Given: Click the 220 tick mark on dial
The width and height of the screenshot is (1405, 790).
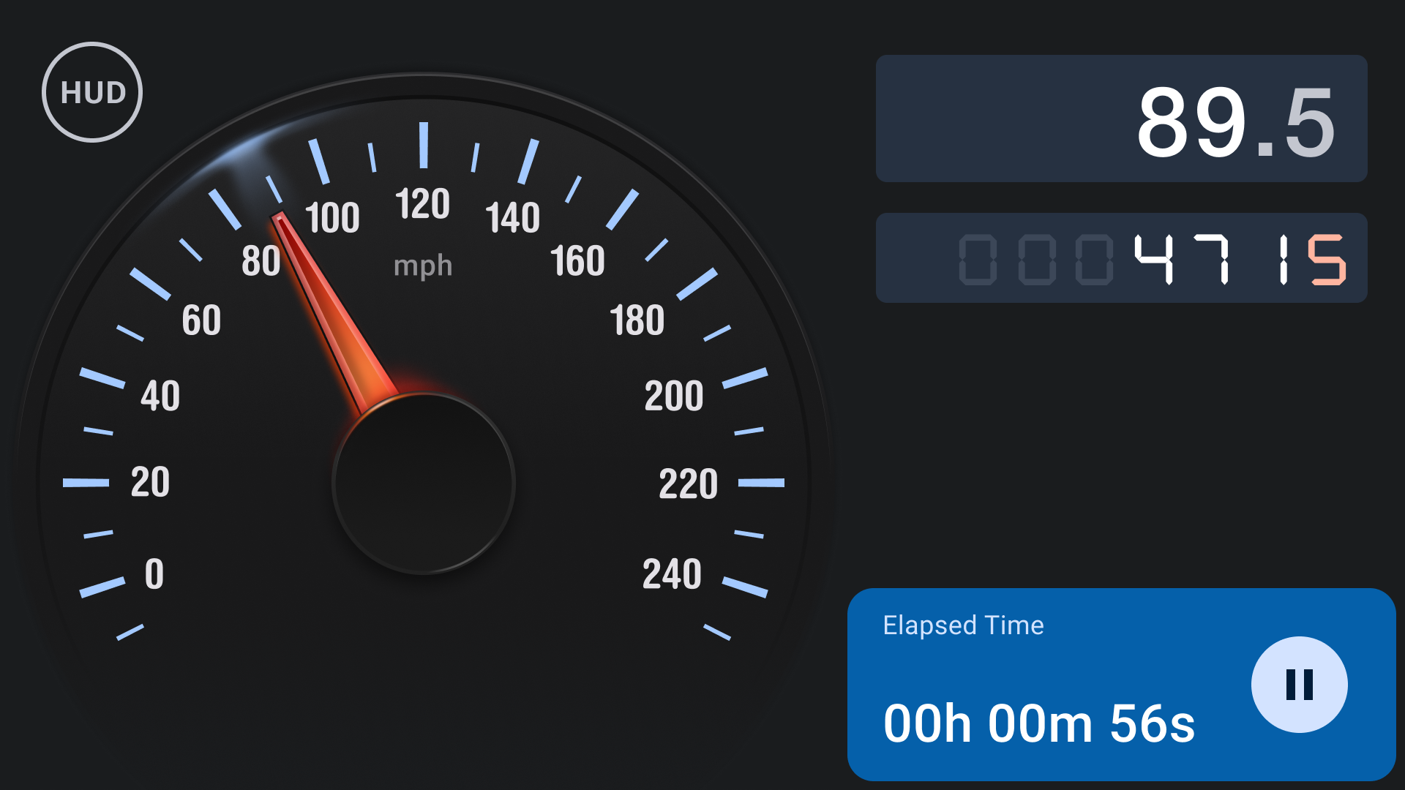Looking at the screenshot, I should [x=761, y=483].
